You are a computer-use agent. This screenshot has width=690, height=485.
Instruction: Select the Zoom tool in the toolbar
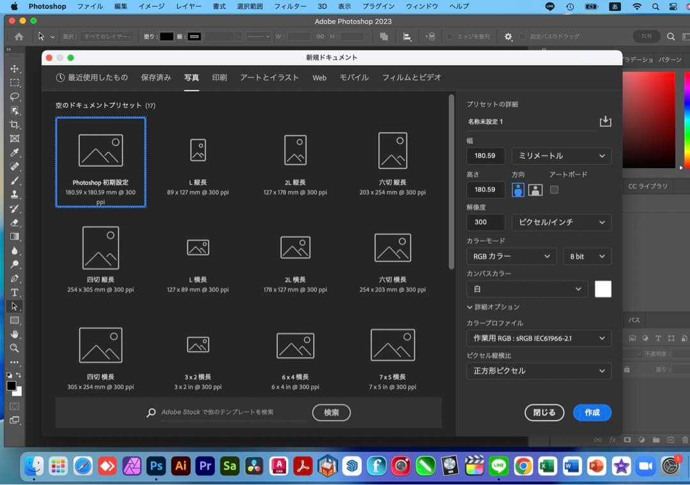[x=14, y=348]
